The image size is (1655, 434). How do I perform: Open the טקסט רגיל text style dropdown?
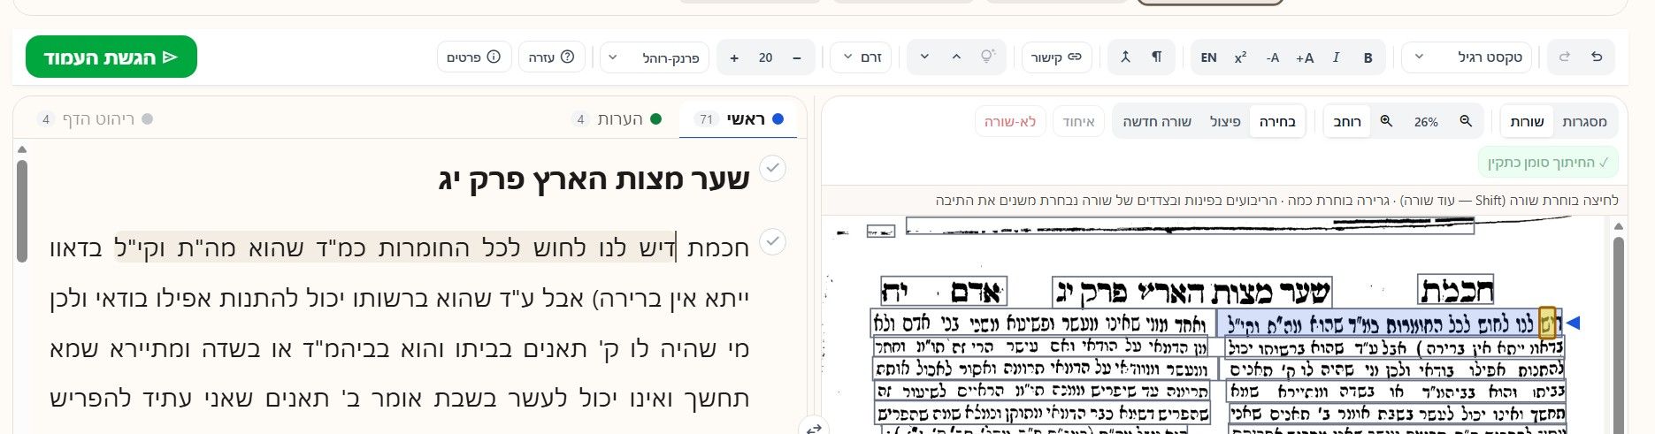pyautogui.click(x=1467, y=57)
